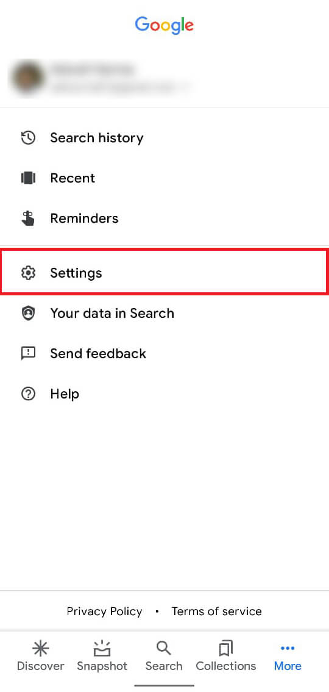This screenshot has width=329, height=692.
Task: Tap the Reminders finger icon
Action: (x=28, y=218)
